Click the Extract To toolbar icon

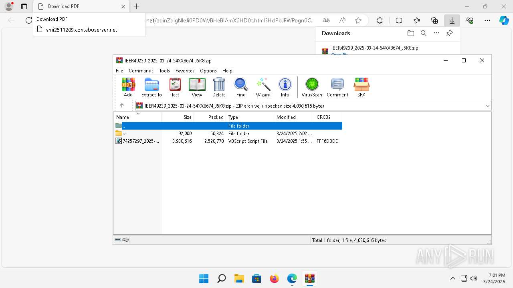pyautogui.click(x=151, y=87)
